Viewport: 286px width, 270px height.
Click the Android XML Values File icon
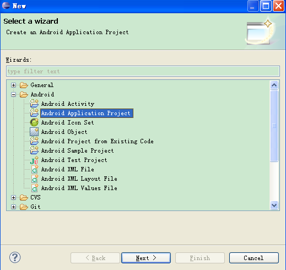tap(35, 188)
